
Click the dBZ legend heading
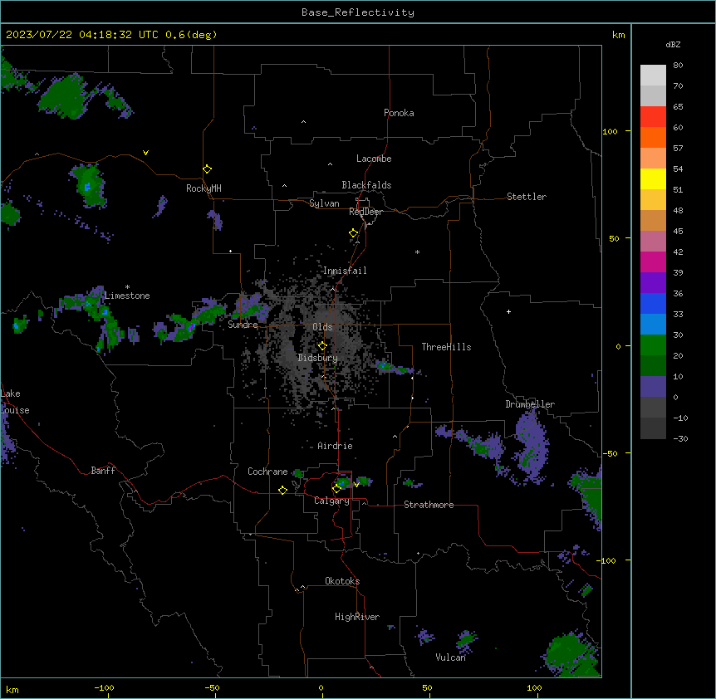tap(673, 44)
